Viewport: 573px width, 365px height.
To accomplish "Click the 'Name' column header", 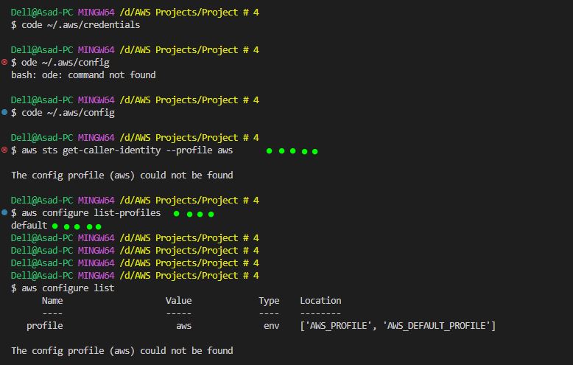I will tap(52, 301).
